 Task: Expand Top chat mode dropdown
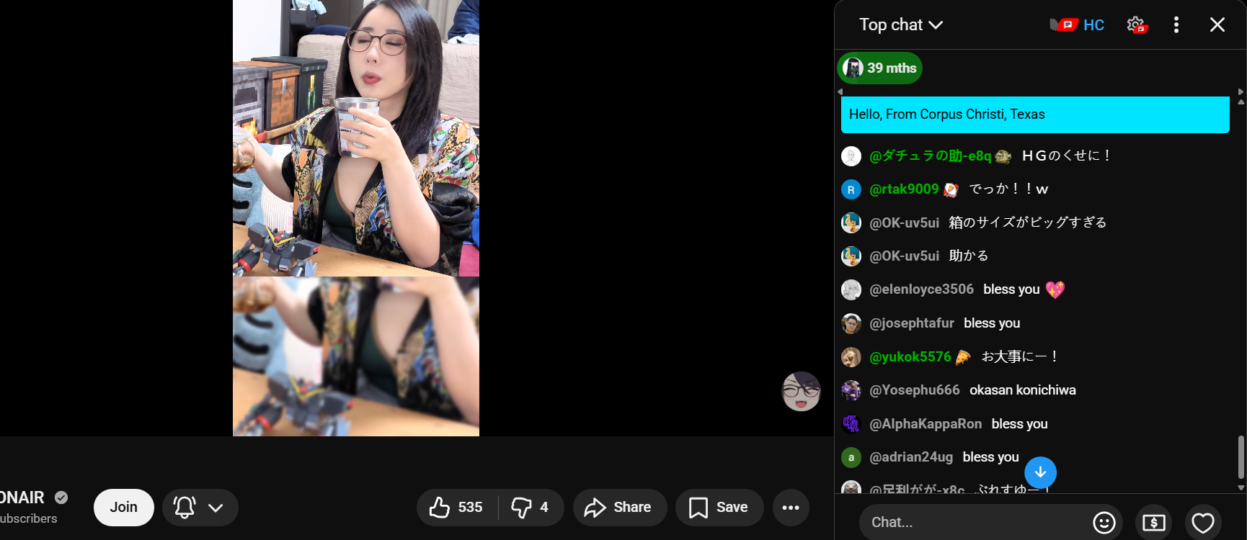(901, 25)
